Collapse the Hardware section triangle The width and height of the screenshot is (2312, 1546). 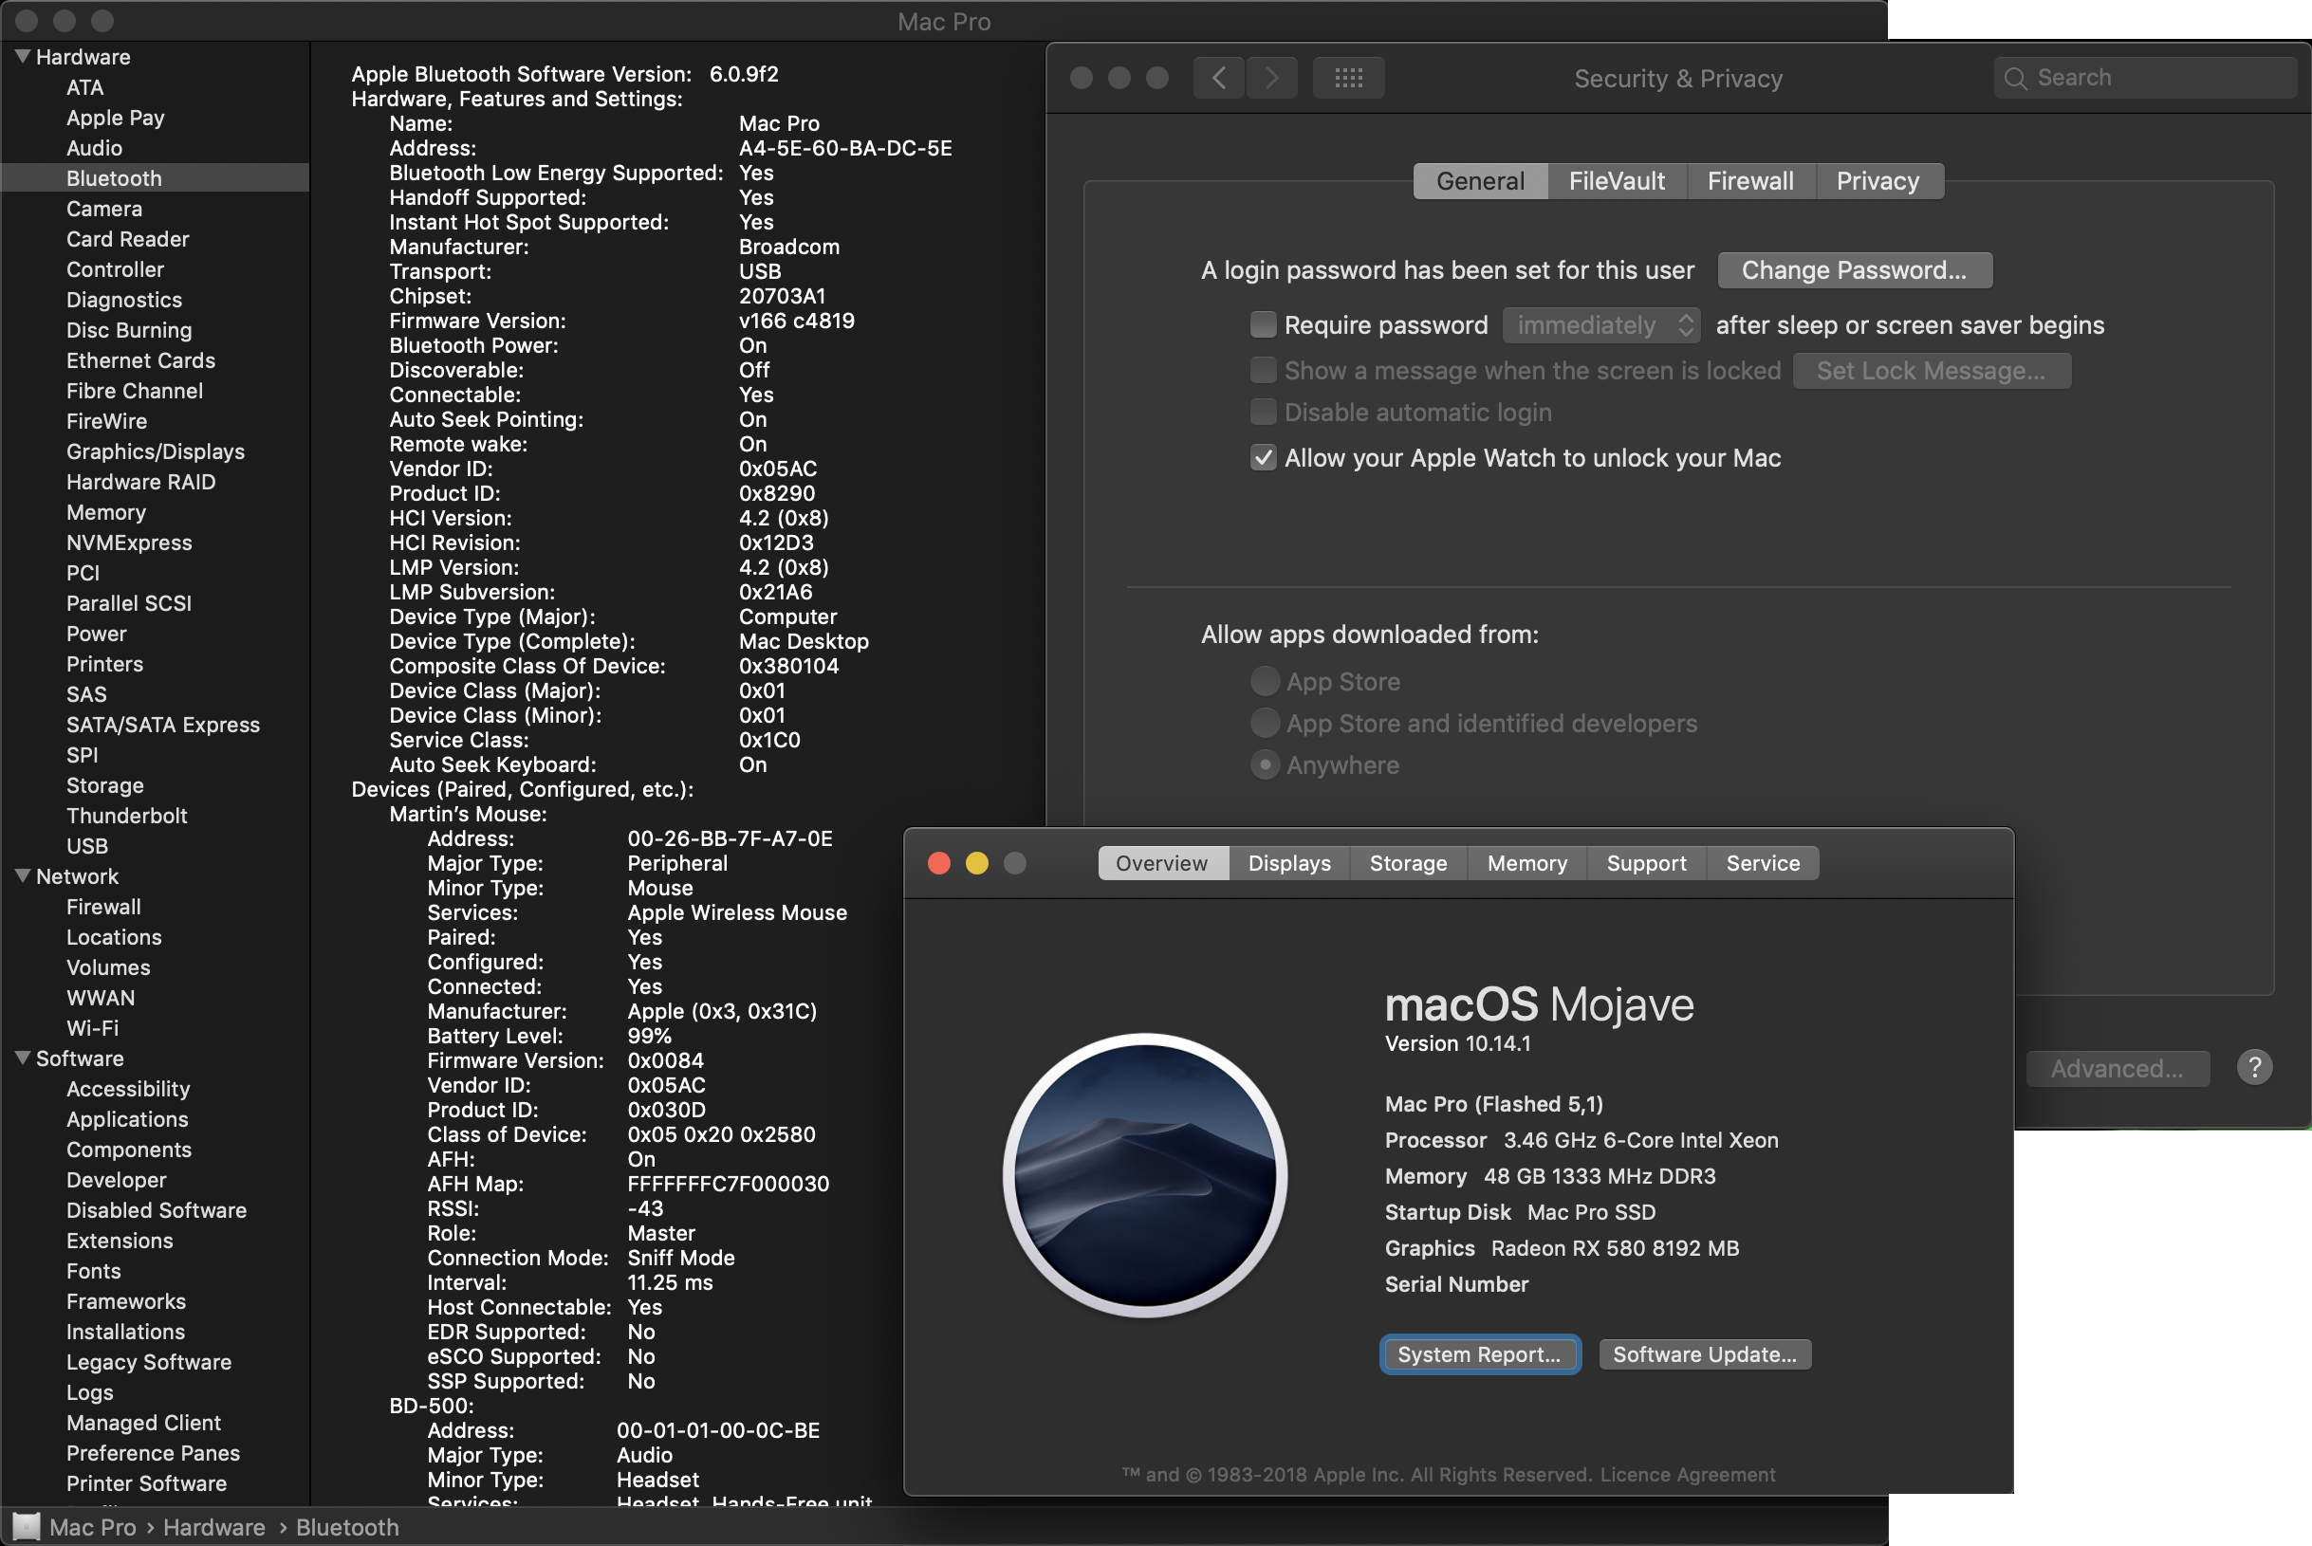click(x=22, y=56)
